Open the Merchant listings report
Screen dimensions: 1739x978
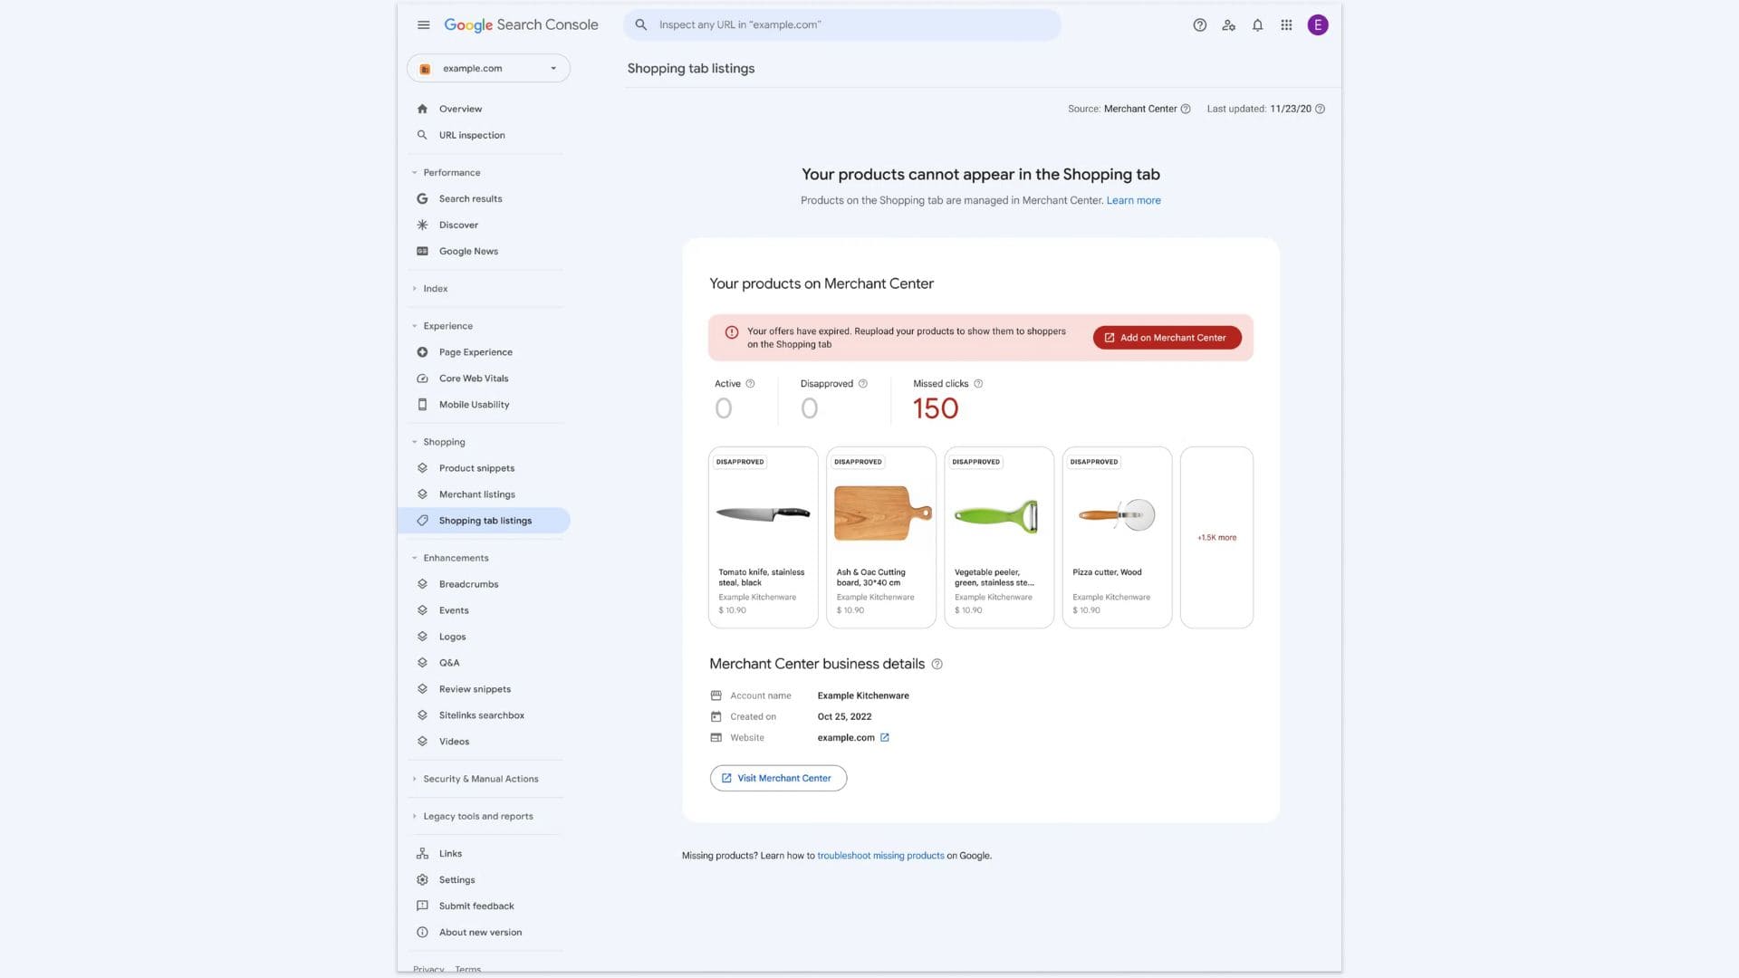click(x=476, y=494)
